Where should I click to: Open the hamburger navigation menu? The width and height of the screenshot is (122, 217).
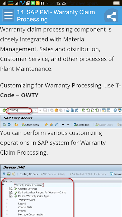pos(8,15)
